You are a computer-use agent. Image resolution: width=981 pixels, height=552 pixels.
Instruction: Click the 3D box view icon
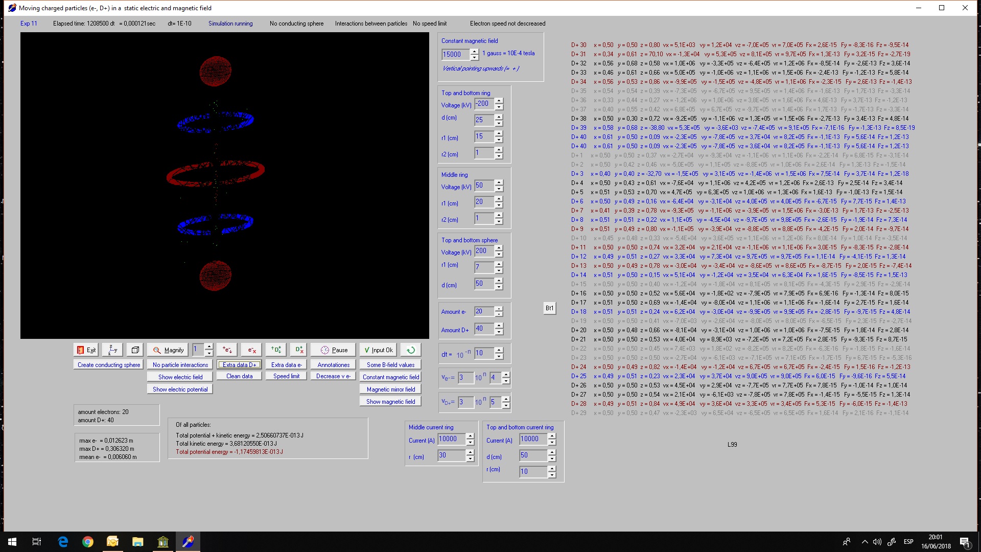coord(135,350)
